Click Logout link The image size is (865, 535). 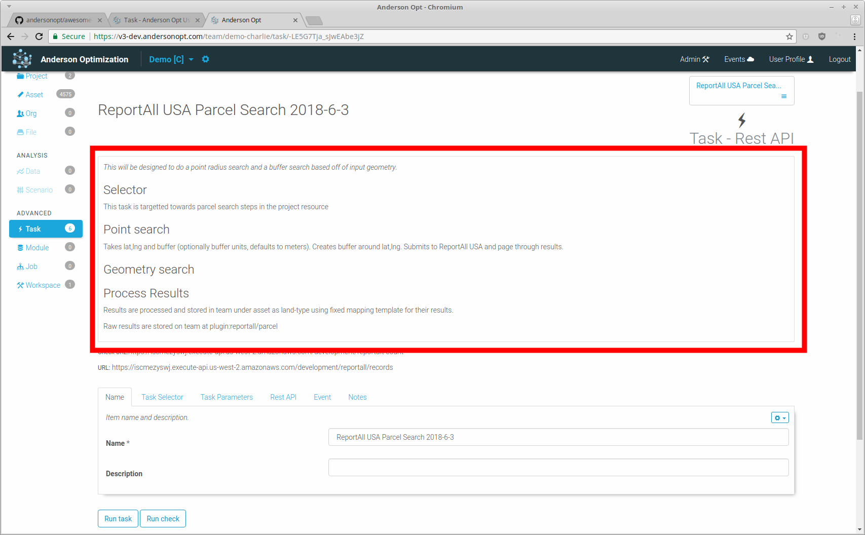[840, 59]
